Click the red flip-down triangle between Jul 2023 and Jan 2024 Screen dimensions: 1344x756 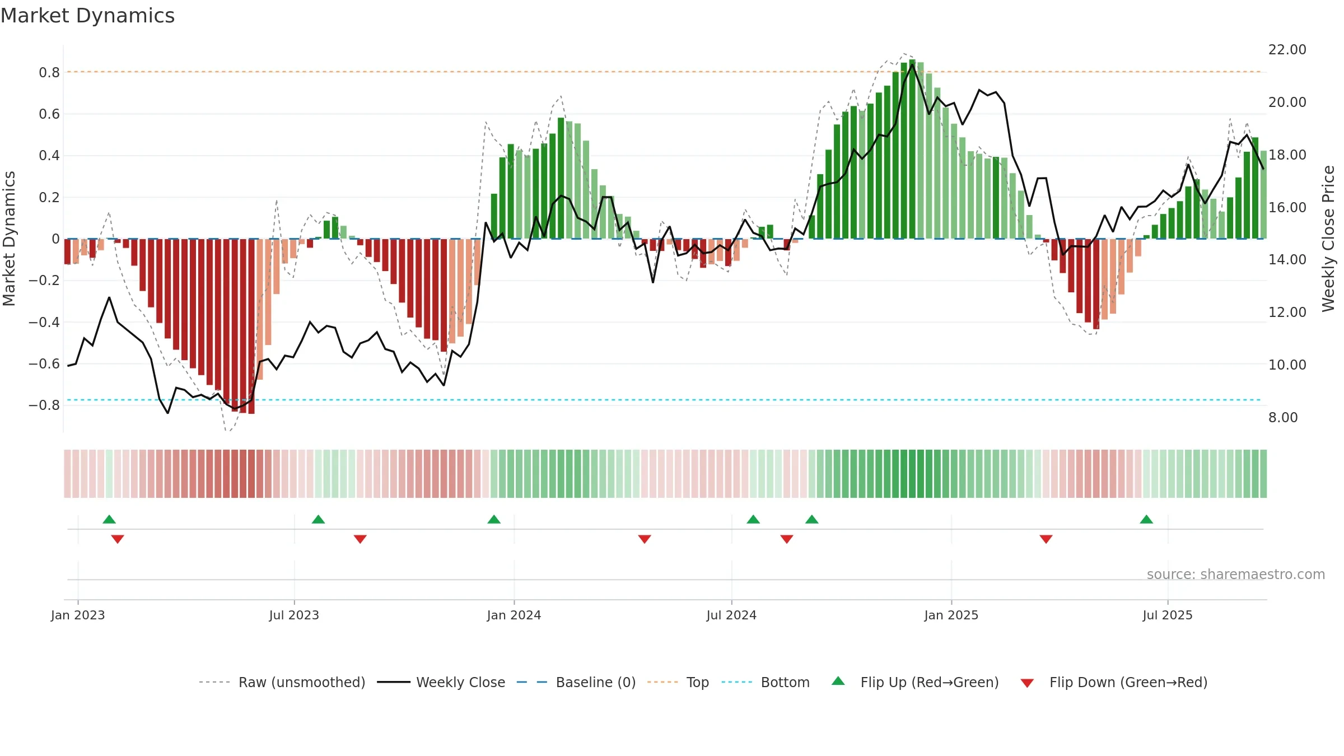(360, 539)
